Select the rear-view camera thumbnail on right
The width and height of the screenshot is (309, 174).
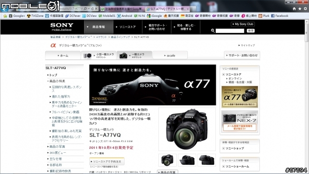pos(207,160)
